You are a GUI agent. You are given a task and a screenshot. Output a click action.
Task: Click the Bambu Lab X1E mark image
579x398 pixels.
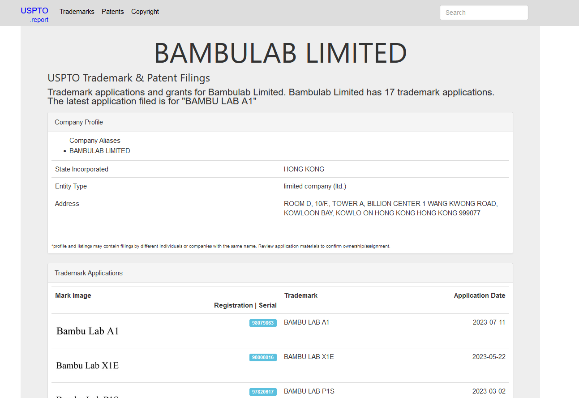tap(87, 365)
